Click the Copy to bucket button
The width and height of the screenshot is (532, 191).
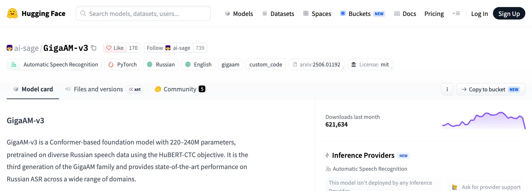[x=490, y=89]
